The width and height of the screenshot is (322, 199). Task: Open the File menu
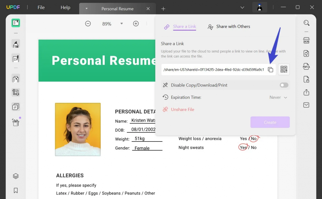(x=41, y=7)
